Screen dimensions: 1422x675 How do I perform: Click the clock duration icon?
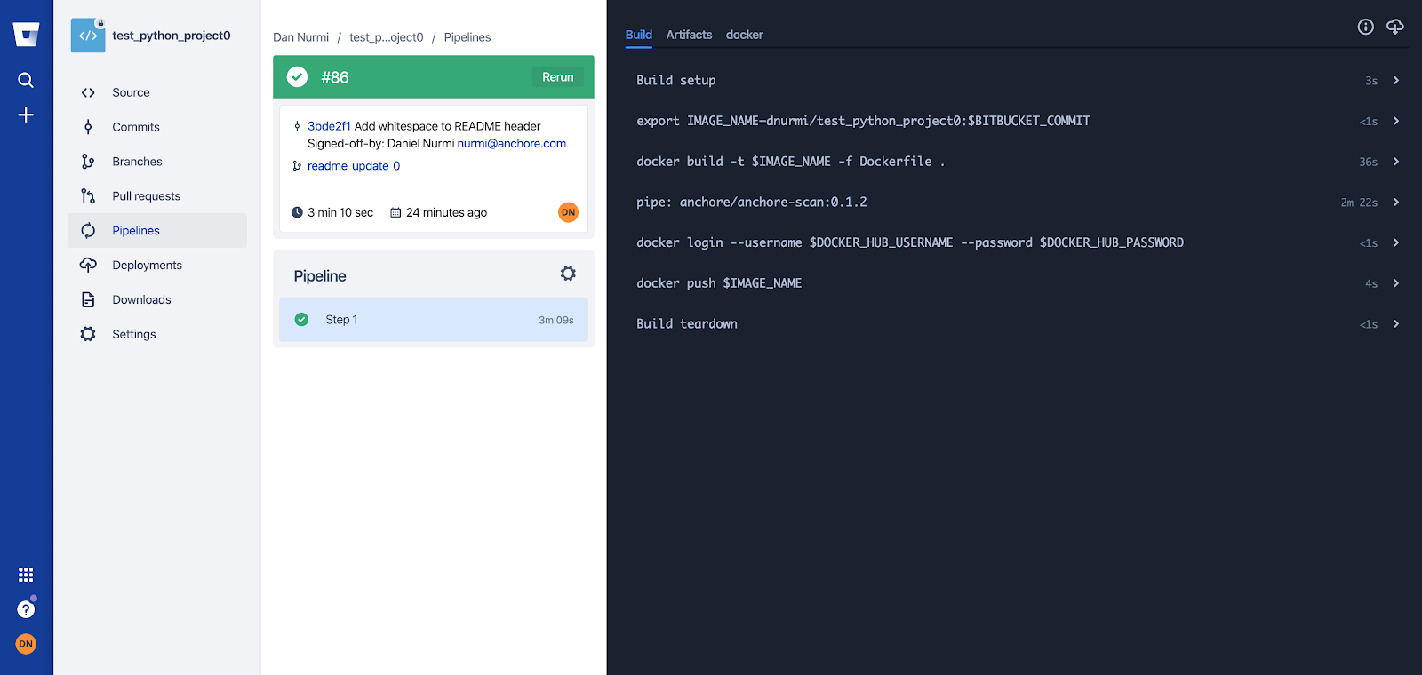(x=297, y=212)
